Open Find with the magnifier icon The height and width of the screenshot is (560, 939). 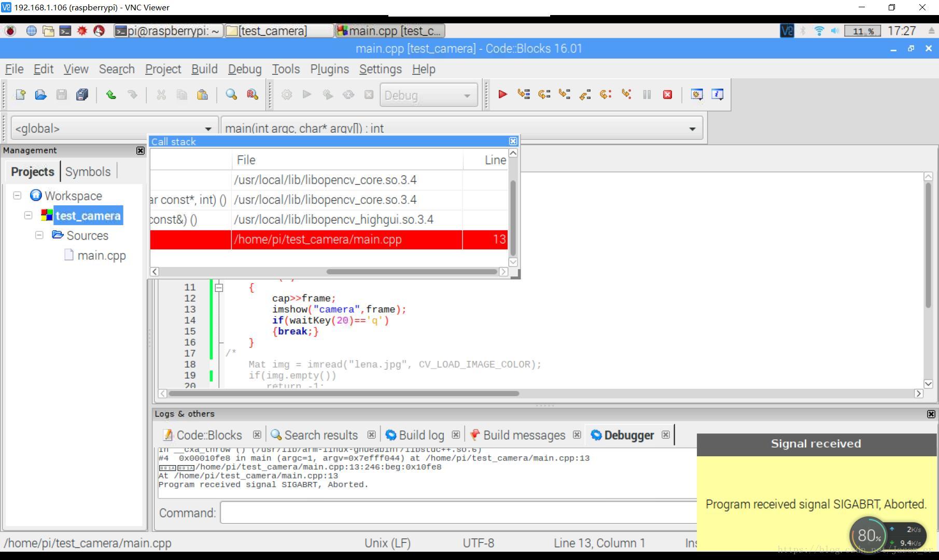pyautogui.click(x=231, y=94)
